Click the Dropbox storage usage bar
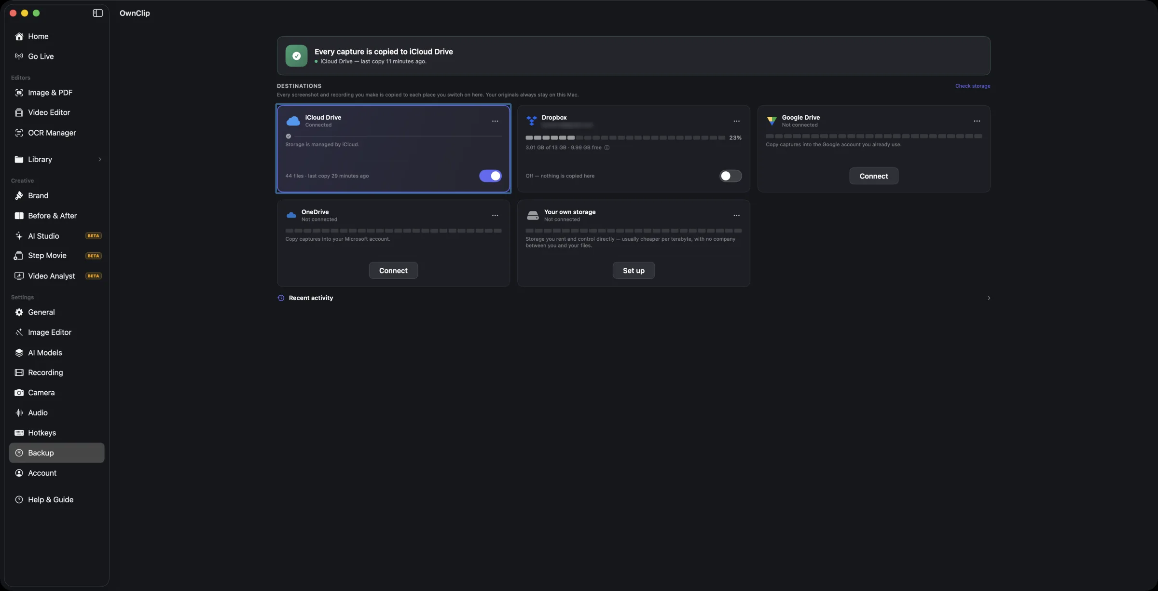 (625, 138)
